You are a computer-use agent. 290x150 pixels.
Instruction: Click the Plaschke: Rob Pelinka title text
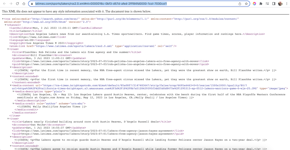[76, 52]
